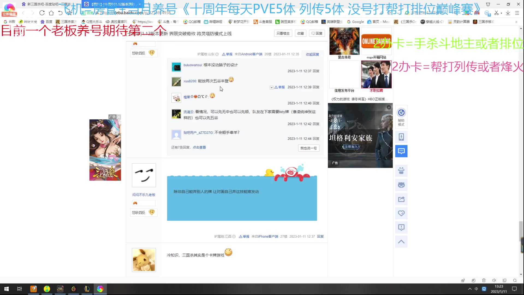
Task: Toggle the bookmark star in address bar
Action: click(x=69, y=13)
